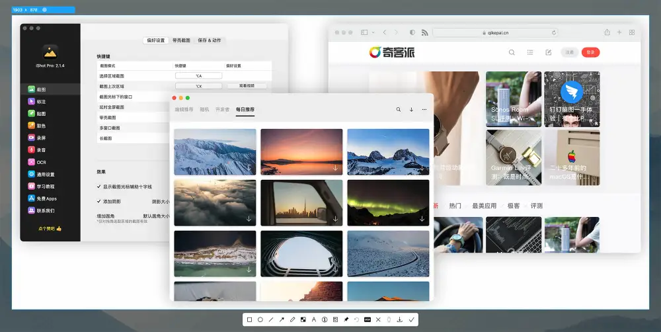Open the three-dot more menu in wallpaper window
The height and width of the screenshot is (332, 661).
click(424, 110)
